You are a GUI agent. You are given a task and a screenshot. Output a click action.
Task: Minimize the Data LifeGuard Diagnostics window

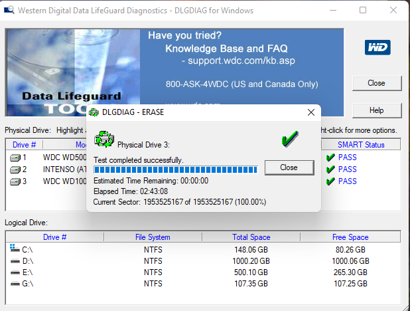click(x=333, y=10)
